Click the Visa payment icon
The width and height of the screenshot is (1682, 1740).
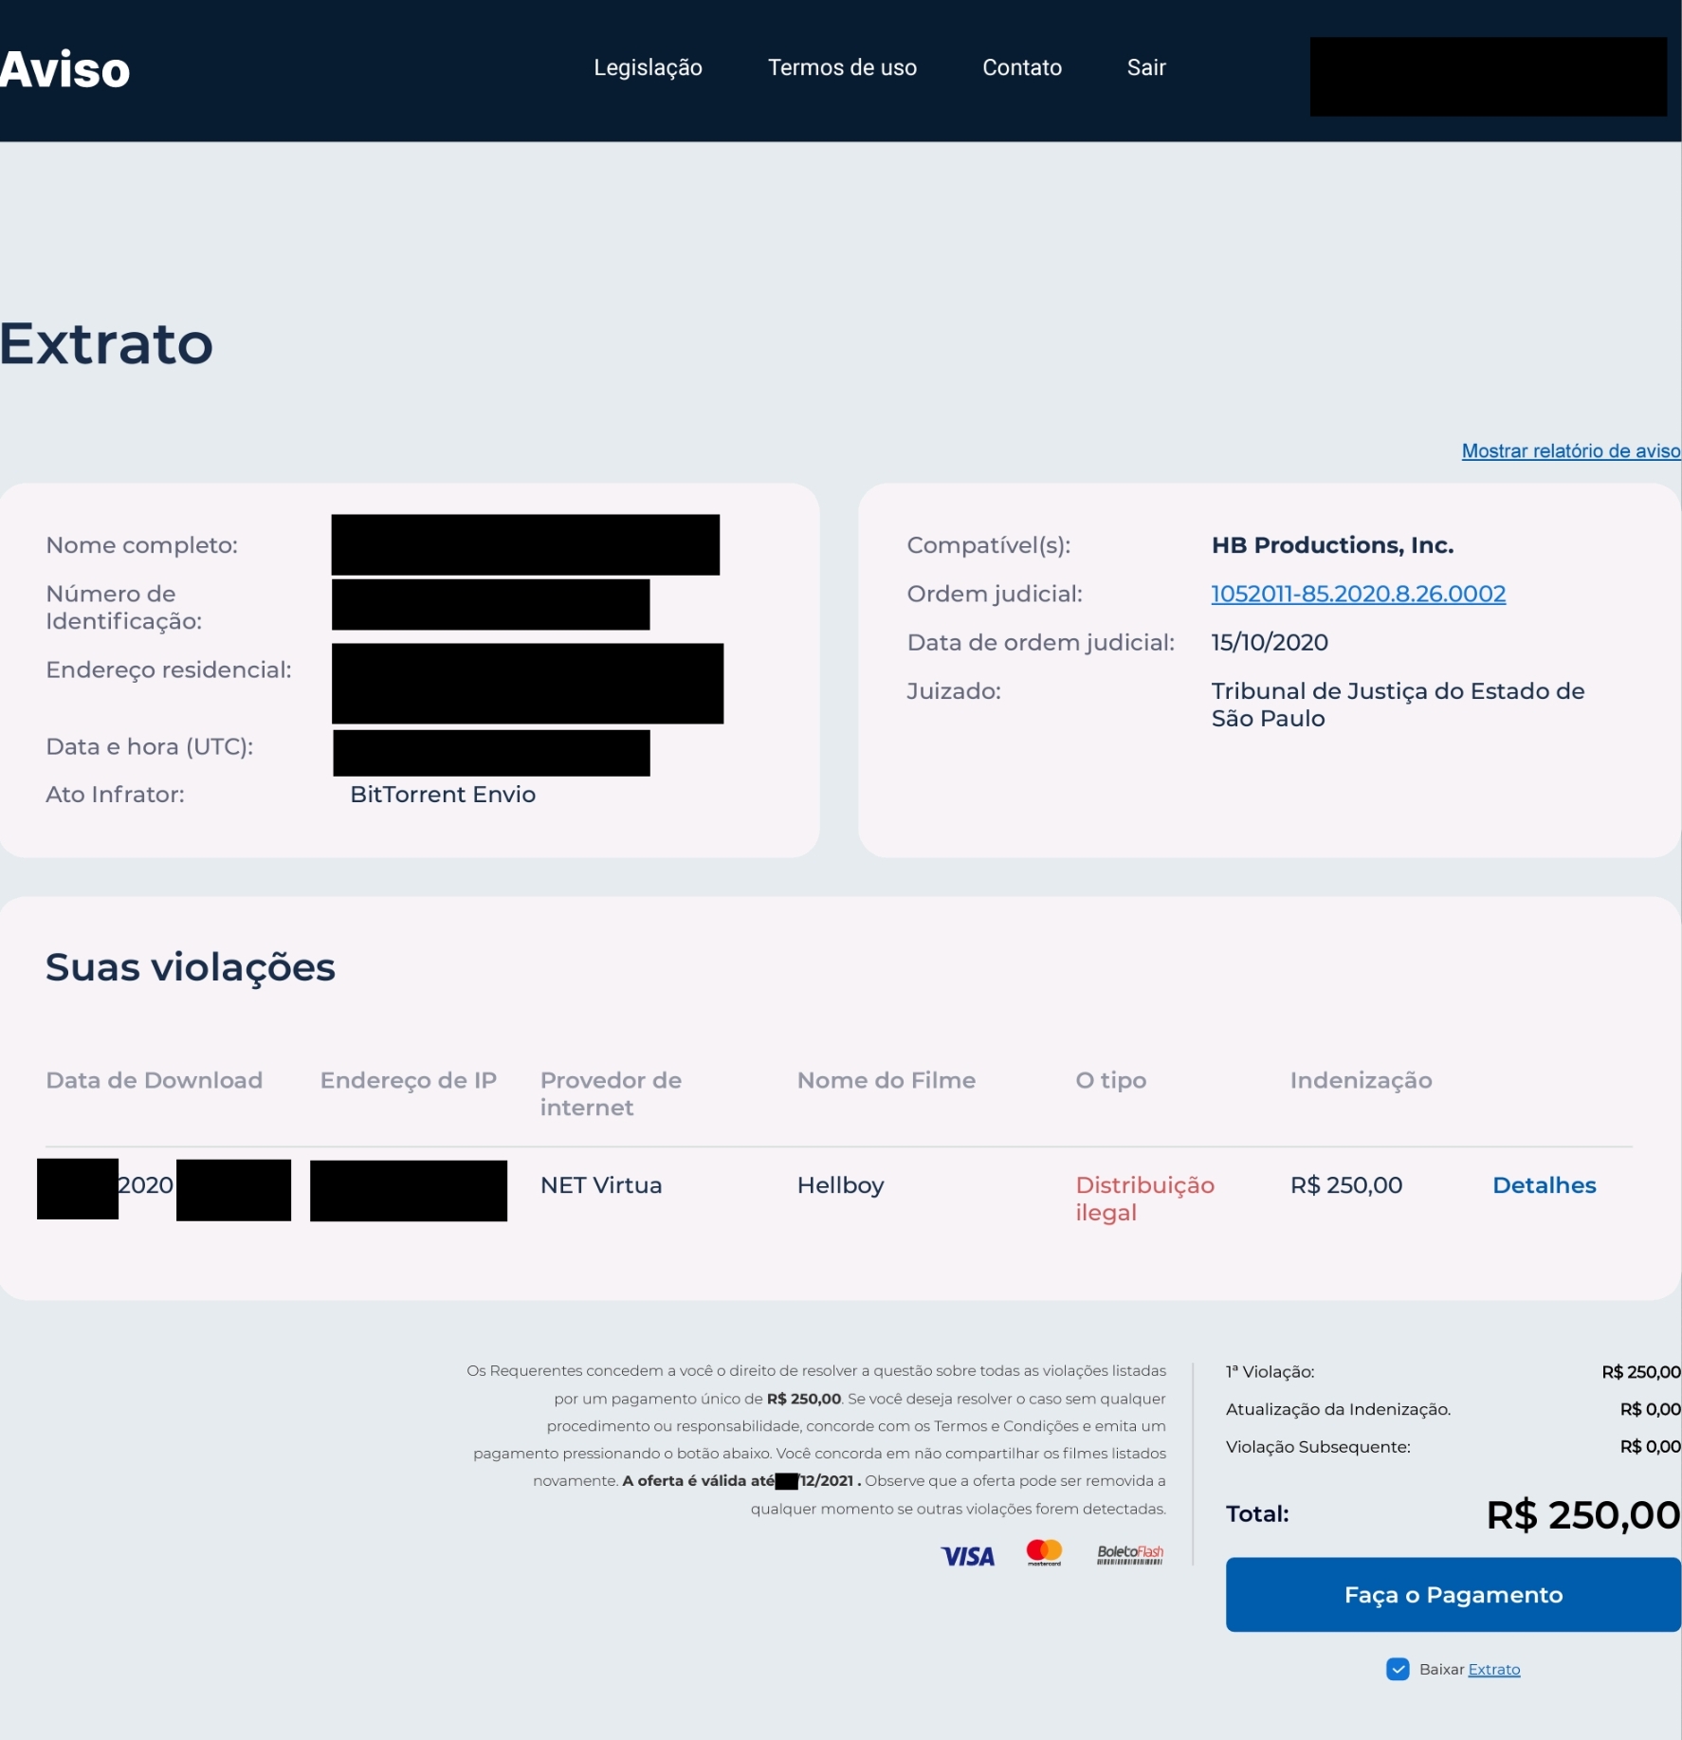pyautogui.click(x=967, y=1556)
